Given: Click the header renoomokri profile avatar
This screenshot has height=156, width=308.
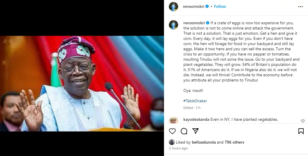Looking at the screenshot, I should point(173,7).
